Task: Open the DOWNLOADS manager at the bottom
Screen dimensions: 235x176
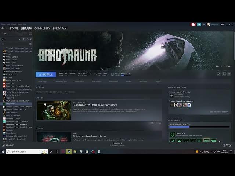Action: coord(117,144)
